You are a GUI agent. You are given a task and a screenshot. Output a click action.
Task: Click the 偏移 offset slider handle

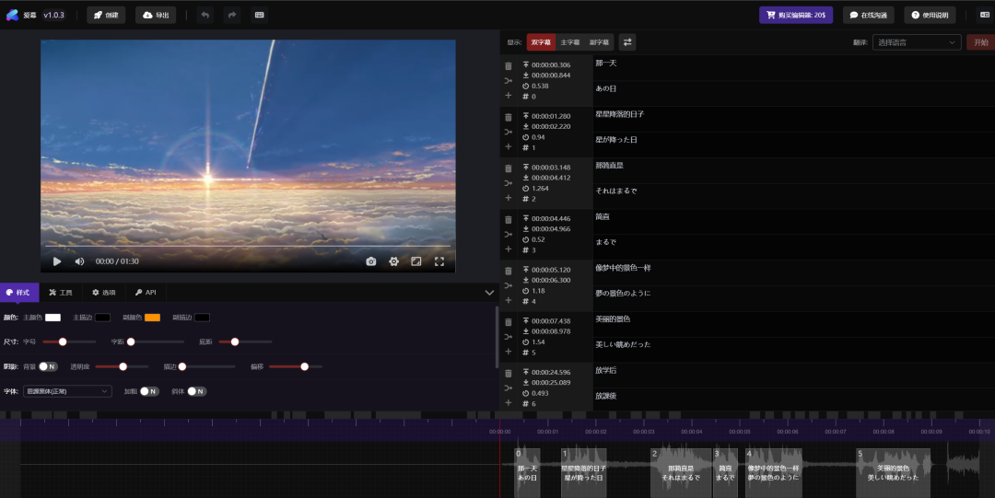pyautogui.click(x=305, y=366)
